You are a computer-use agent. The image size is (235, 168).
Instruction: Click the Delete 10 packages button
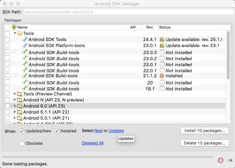pyautogui.click(x=205, y=143)
